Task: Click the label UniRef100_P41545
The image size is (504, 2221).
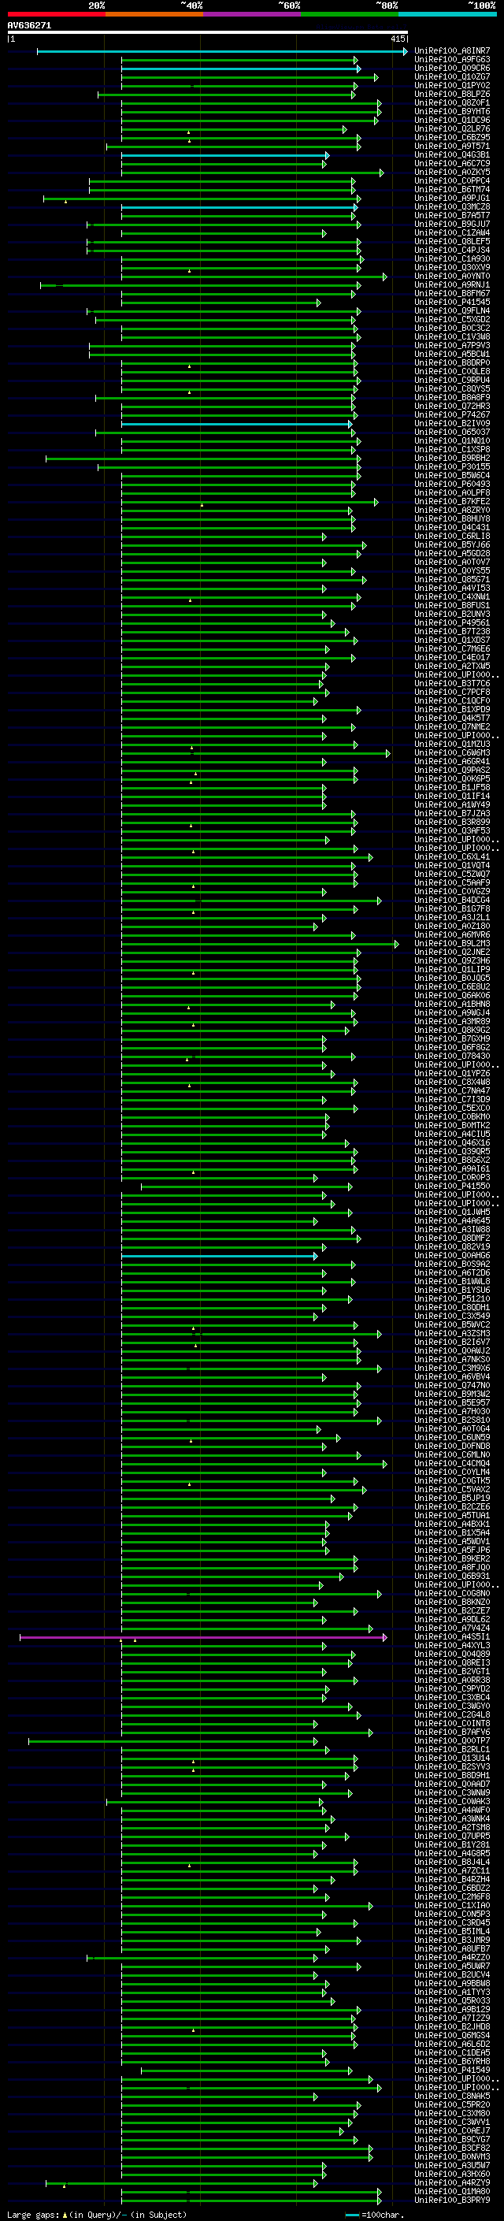Action: tap(451, 302)
